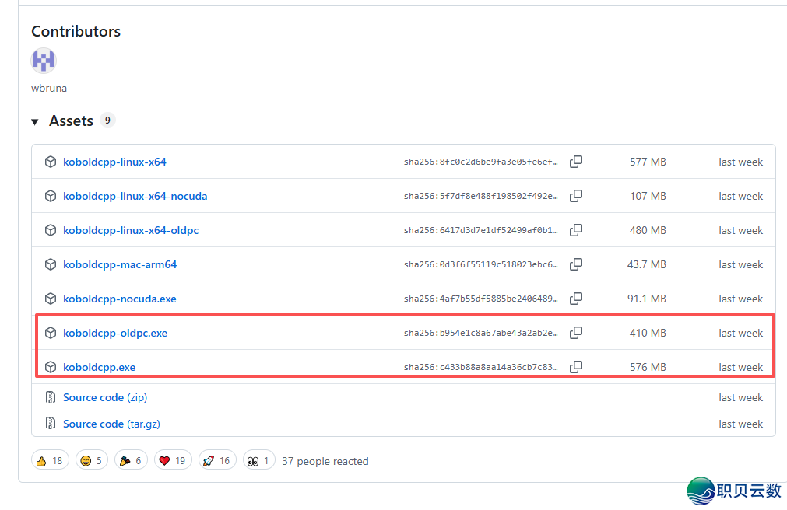The image size is (787, 510).
Task: Download Source code (zip)
Action: click(104, 397)
